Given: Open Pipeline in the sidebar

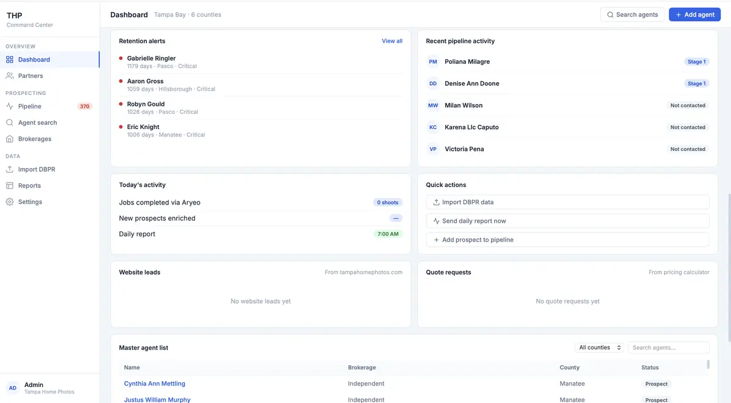Looking at the screenshot, I should [x=49, y=107].
